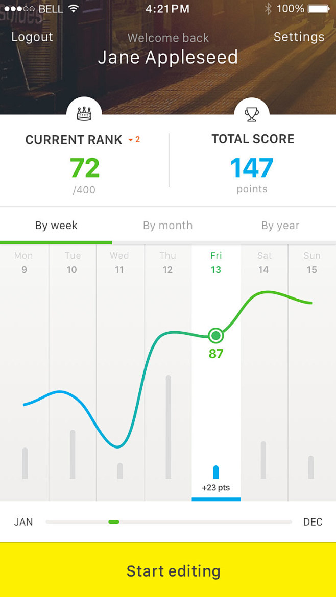Tap the crown rank icon
The image size is (336, 597).
pyautogui.click(x=84, y=114)
